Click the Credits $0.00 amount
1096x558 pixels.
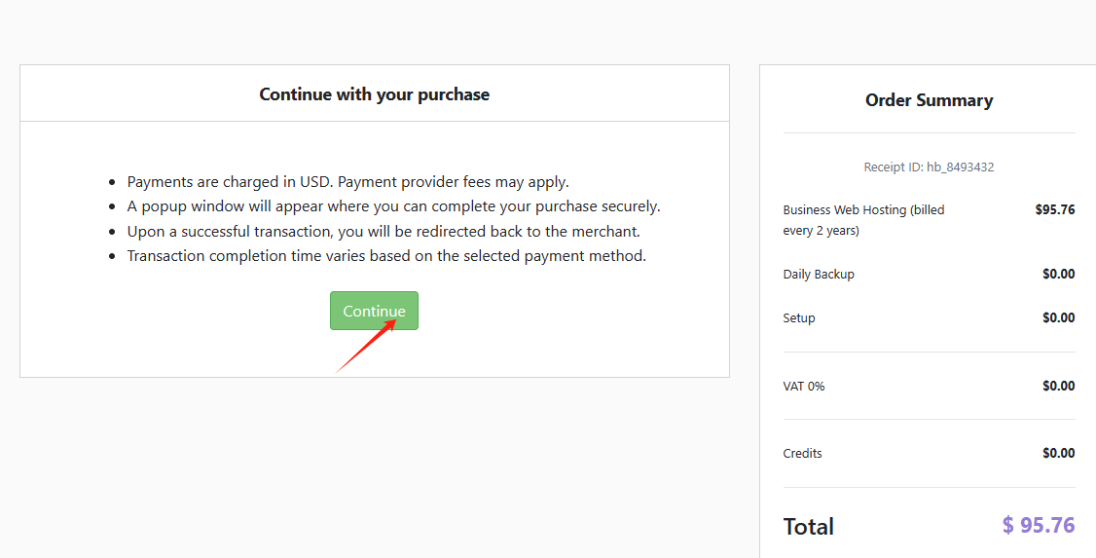coord(1058,454)
